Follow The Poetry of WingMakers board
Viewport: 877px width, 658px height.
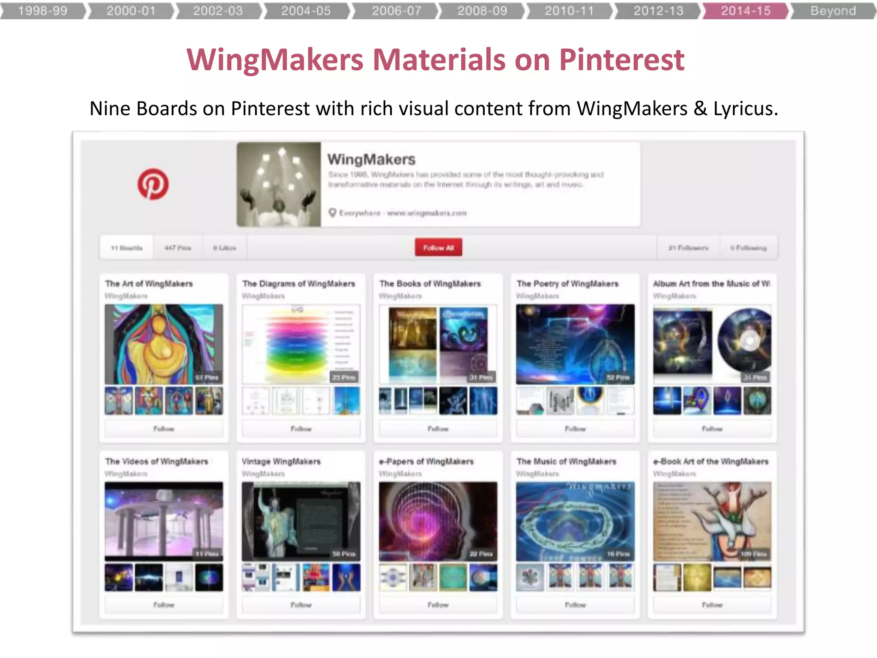coord(575,428)
